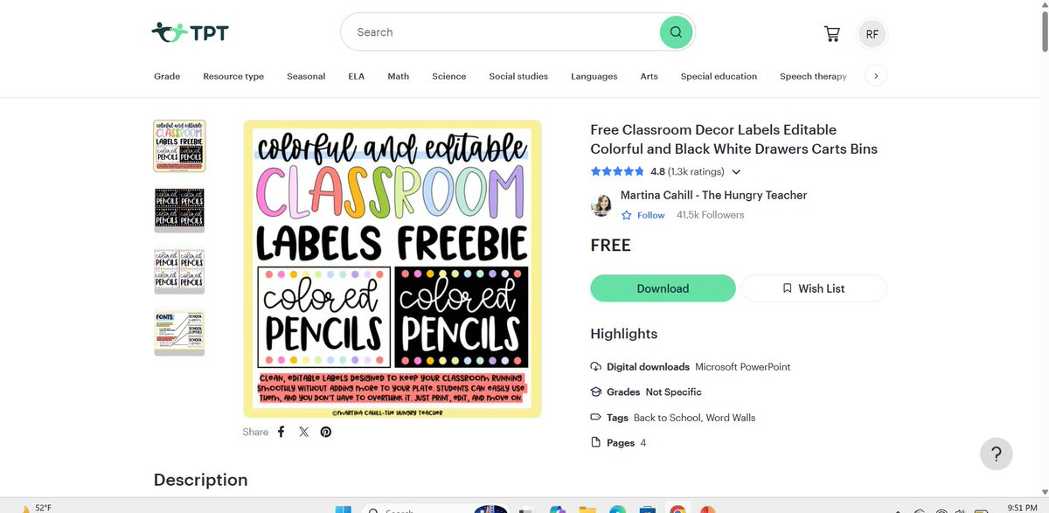Open Windows Start menu
Screen dimensions: 1049x513
(342, 509)
